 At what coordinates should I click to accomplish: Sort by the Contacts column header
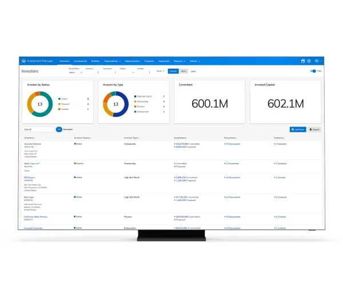tap(279, 138)
